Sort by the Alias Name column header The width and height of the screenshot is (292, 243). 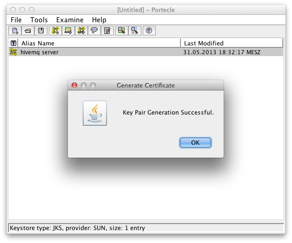point(99,43)
